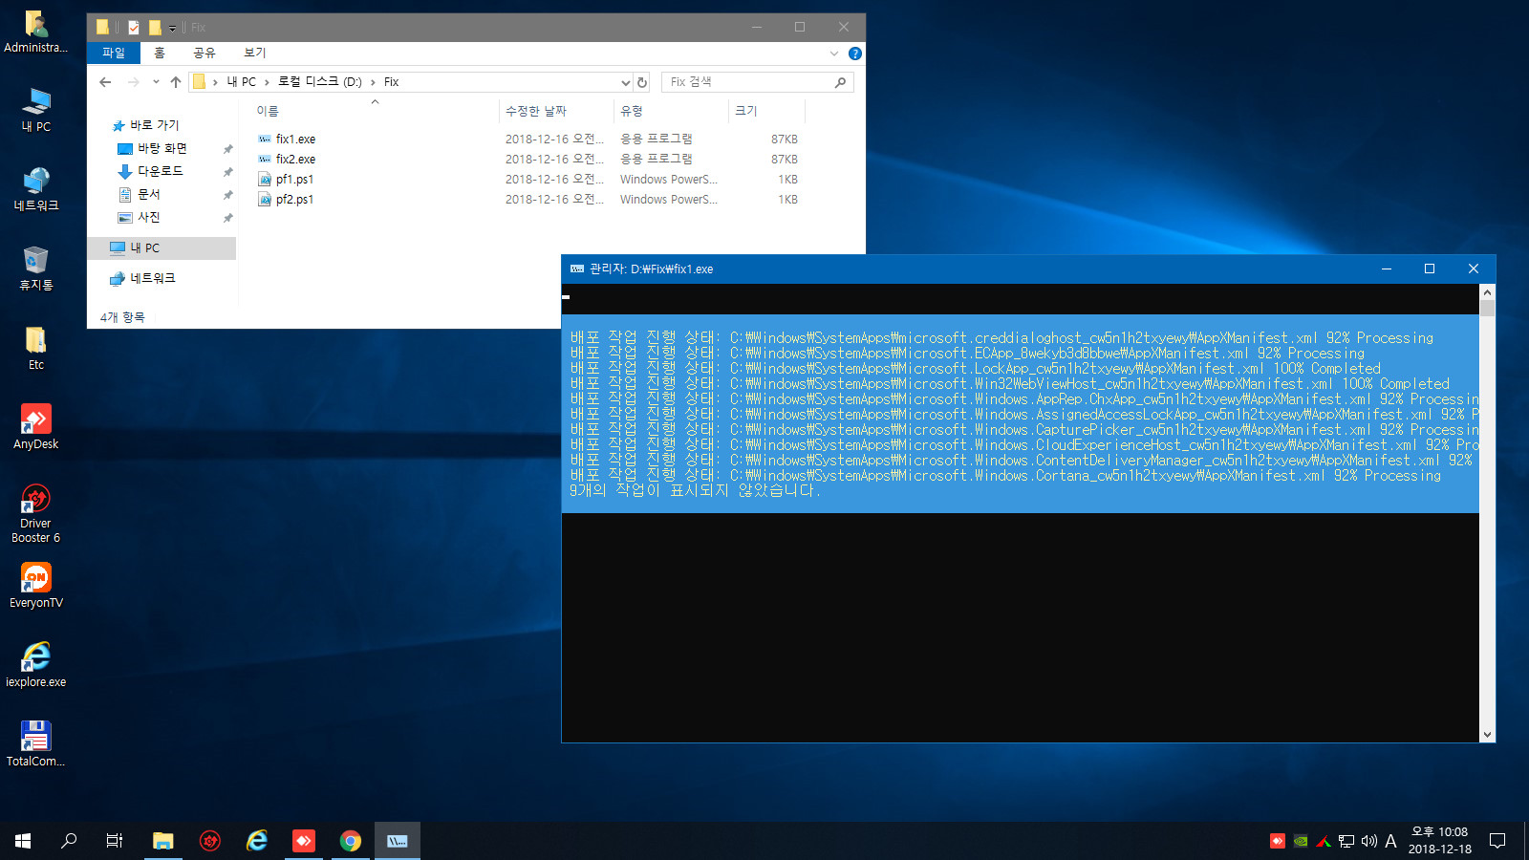
Task: Open the 공유 ribbon tab
Action: pos(205,54)
